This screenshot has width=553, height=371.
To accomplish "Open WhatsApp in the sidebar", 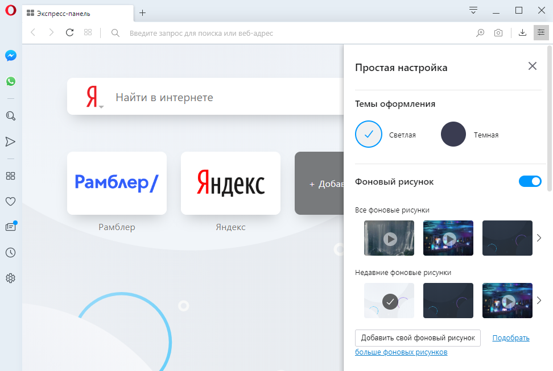I will pos(11,81).
